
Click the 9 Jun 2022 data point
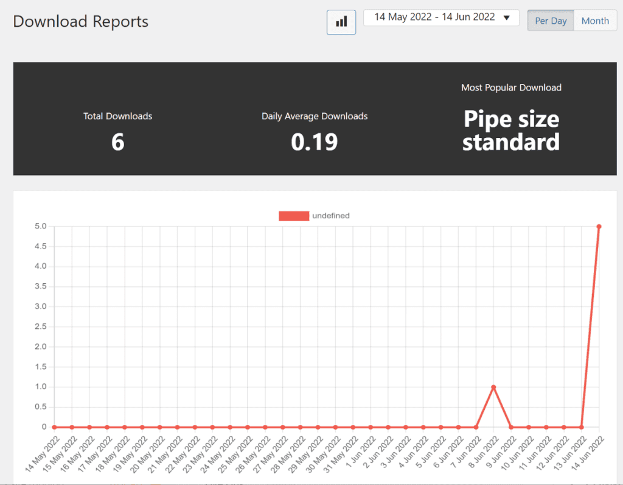coord(511,427)
